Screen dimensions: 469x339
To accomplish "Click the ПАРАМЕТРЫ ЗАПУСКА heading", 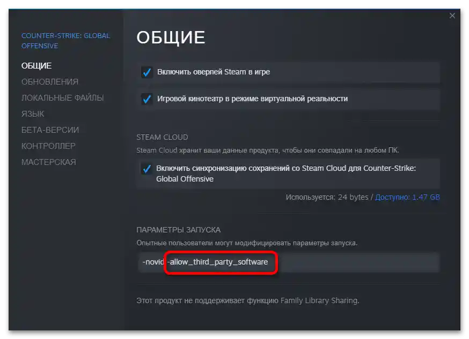I will click(178, 230).
